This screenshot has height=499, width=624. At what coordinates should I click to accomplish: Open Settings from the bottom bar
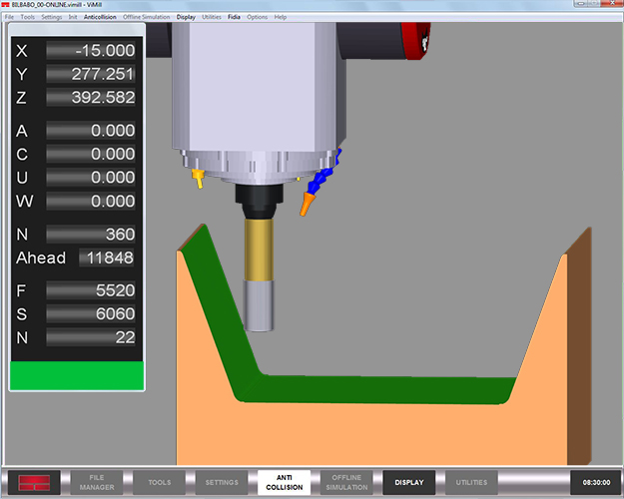[222, 483]
